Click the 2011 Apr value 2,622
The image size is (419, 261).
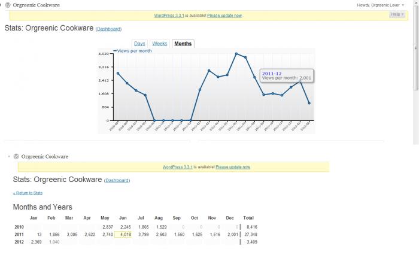(x=90, y=234)
